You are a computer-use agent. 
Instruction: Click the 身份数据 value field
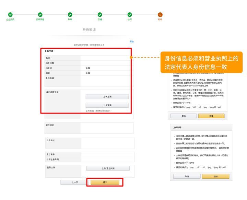tap(107, 81)
